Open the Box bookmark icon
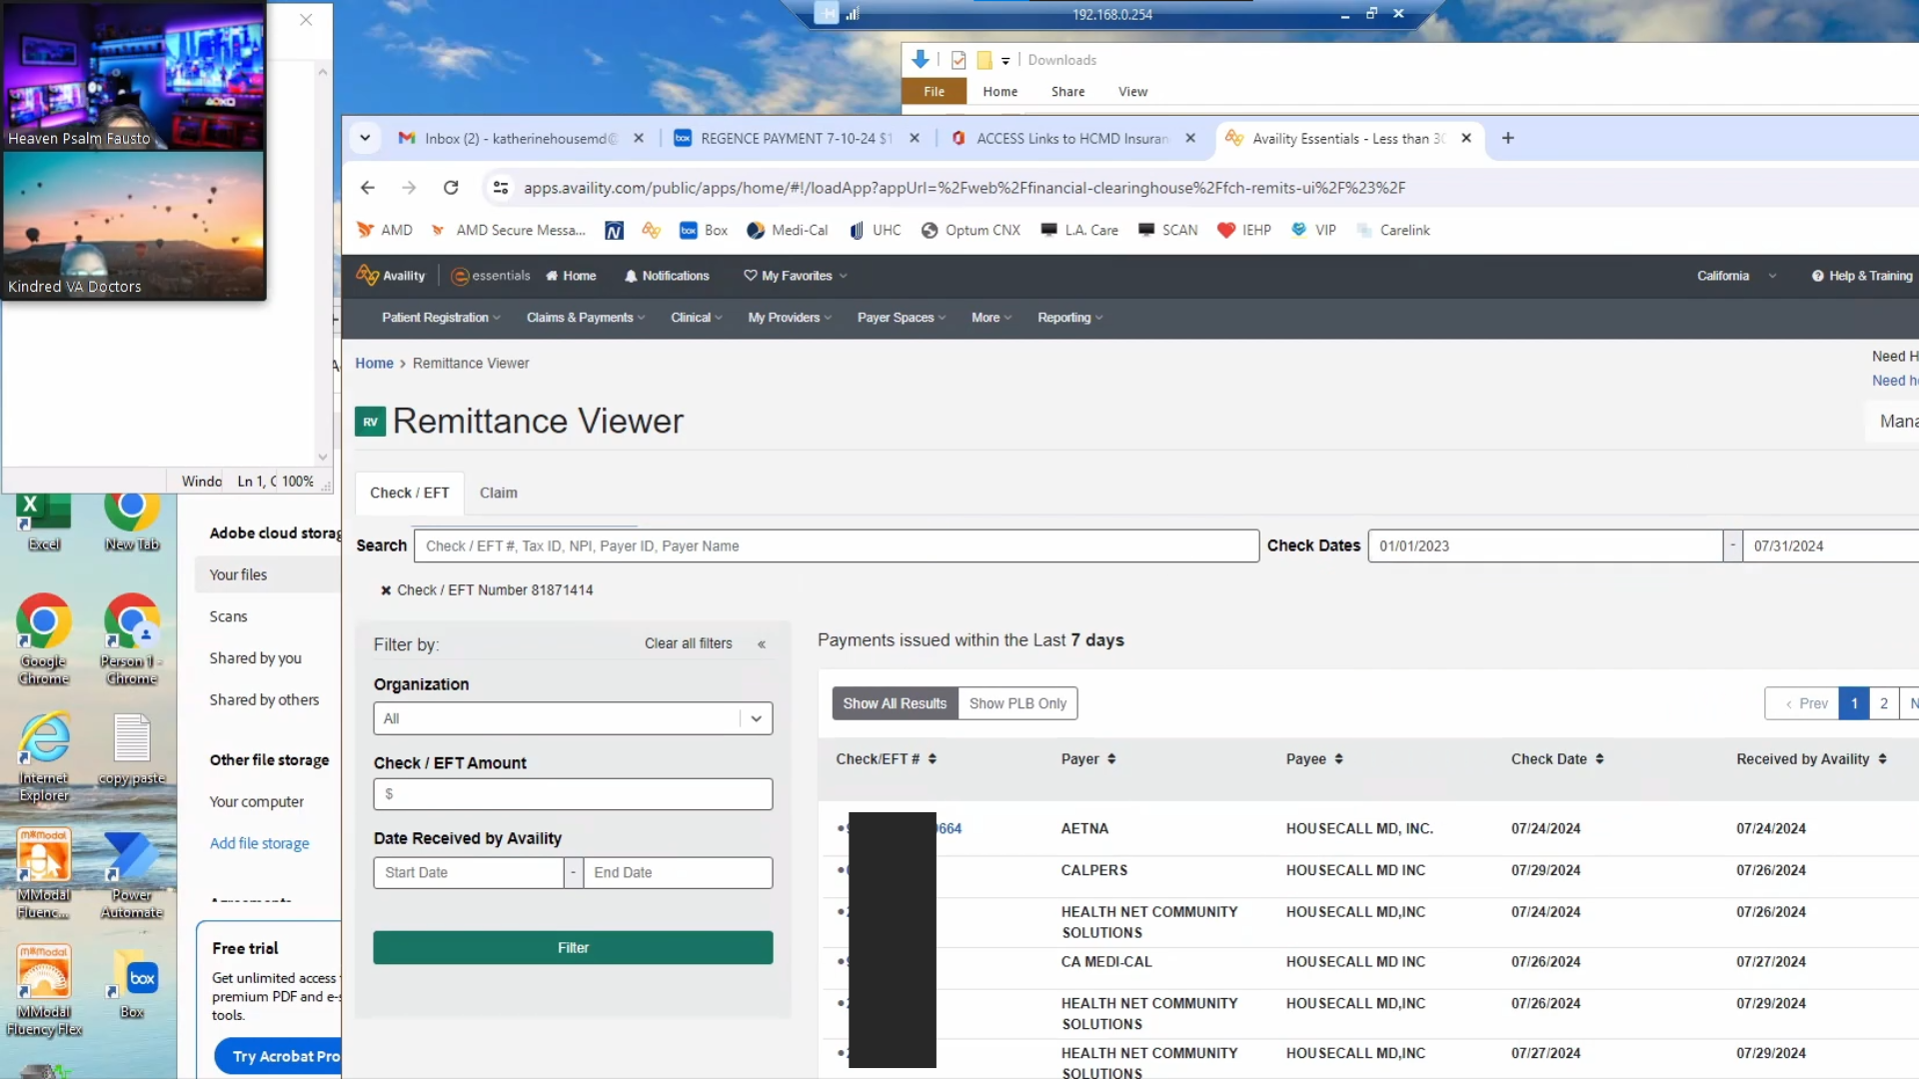Screen dimensions: 1919x1079 click(689, 230)
